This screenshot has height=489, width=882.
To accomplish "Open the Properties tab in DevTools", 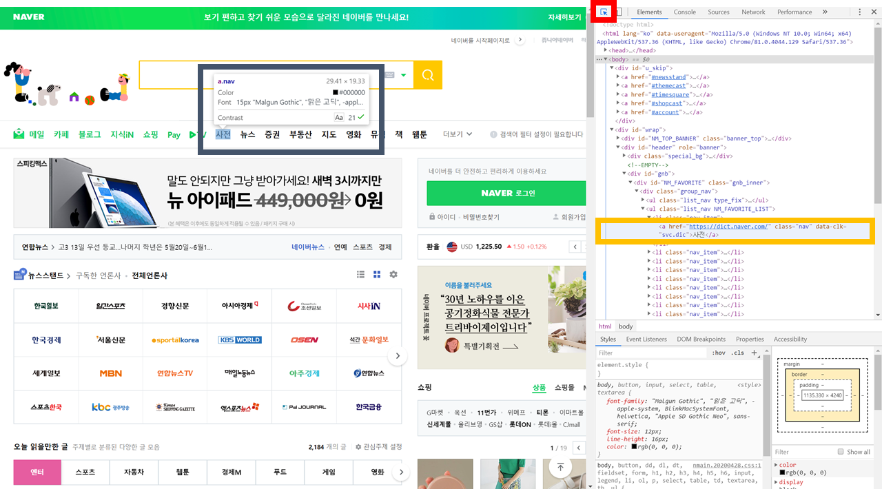I will (x=750, y=339).
